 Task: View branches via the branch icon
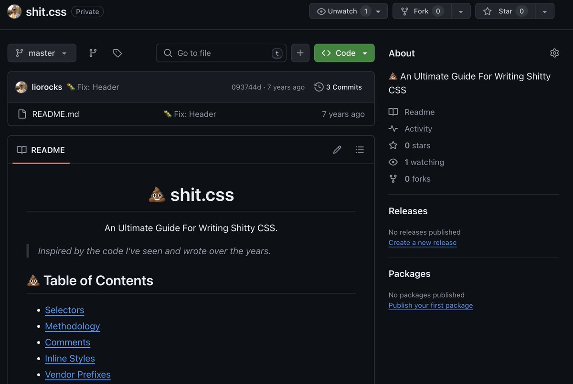[93, 53]
